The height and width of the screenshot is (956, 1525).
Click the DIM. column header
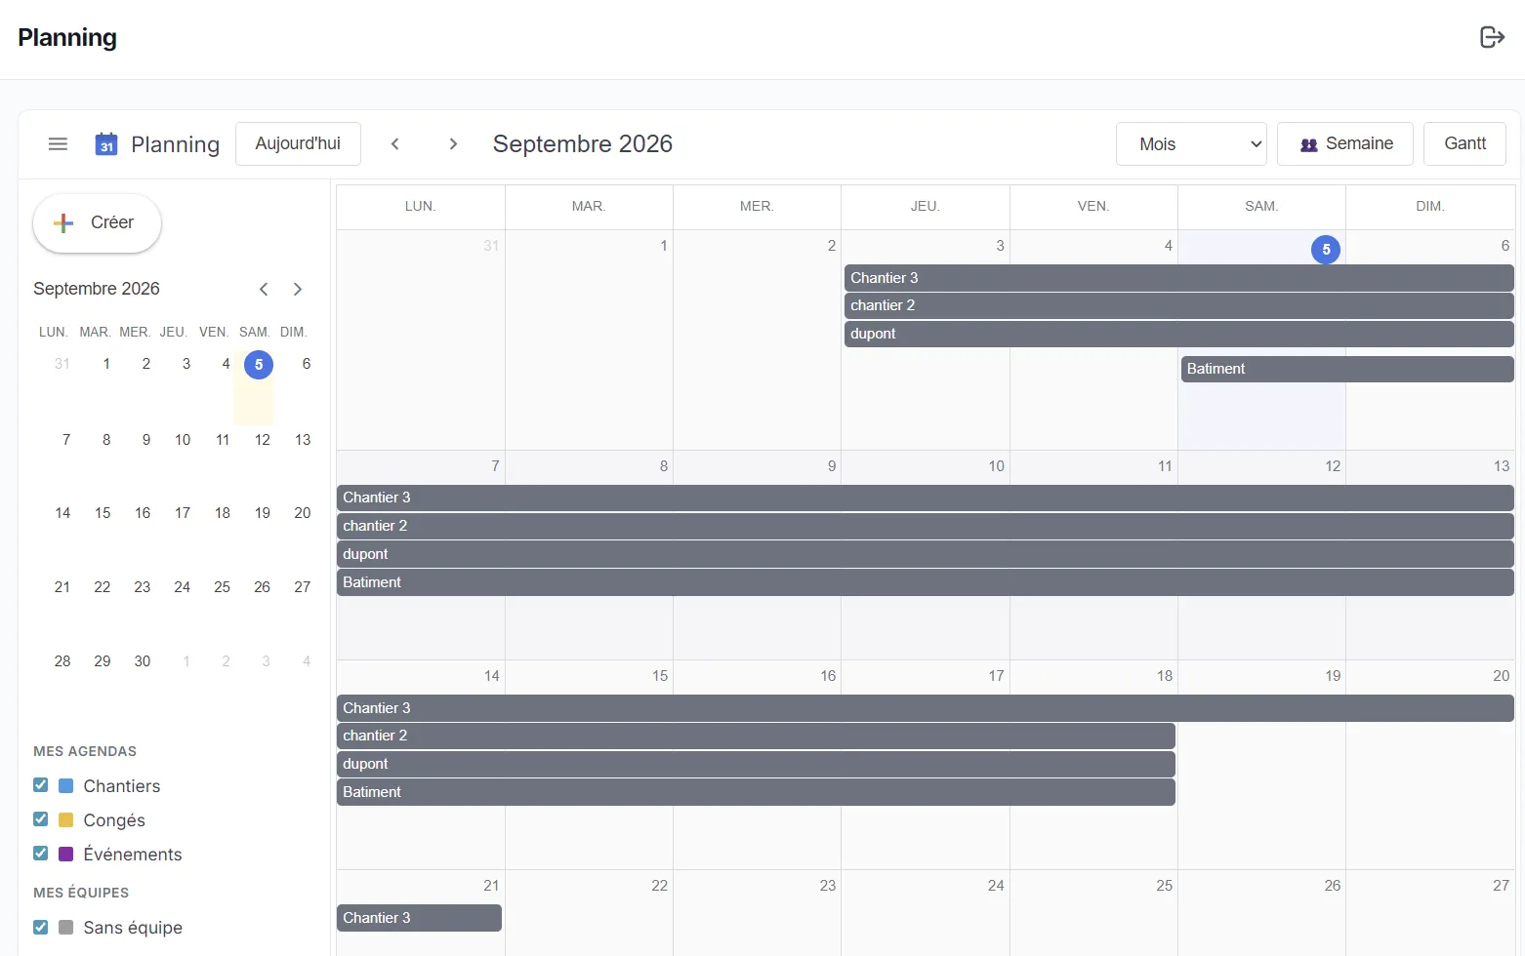click(1430, 206)
